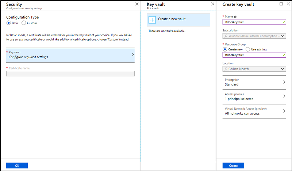292x171 pixels.
Task: Close the Security panel
Action: (x=137, y=4)
